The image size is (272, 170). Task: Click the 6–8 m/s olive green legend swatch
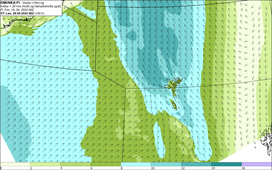(106, 164)
